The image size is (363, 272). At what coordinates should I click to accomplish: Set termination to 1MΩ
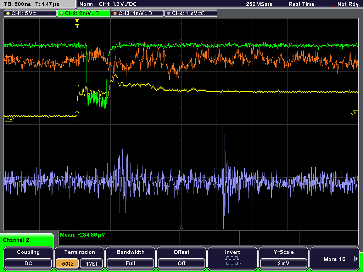[x=91, y=263]
